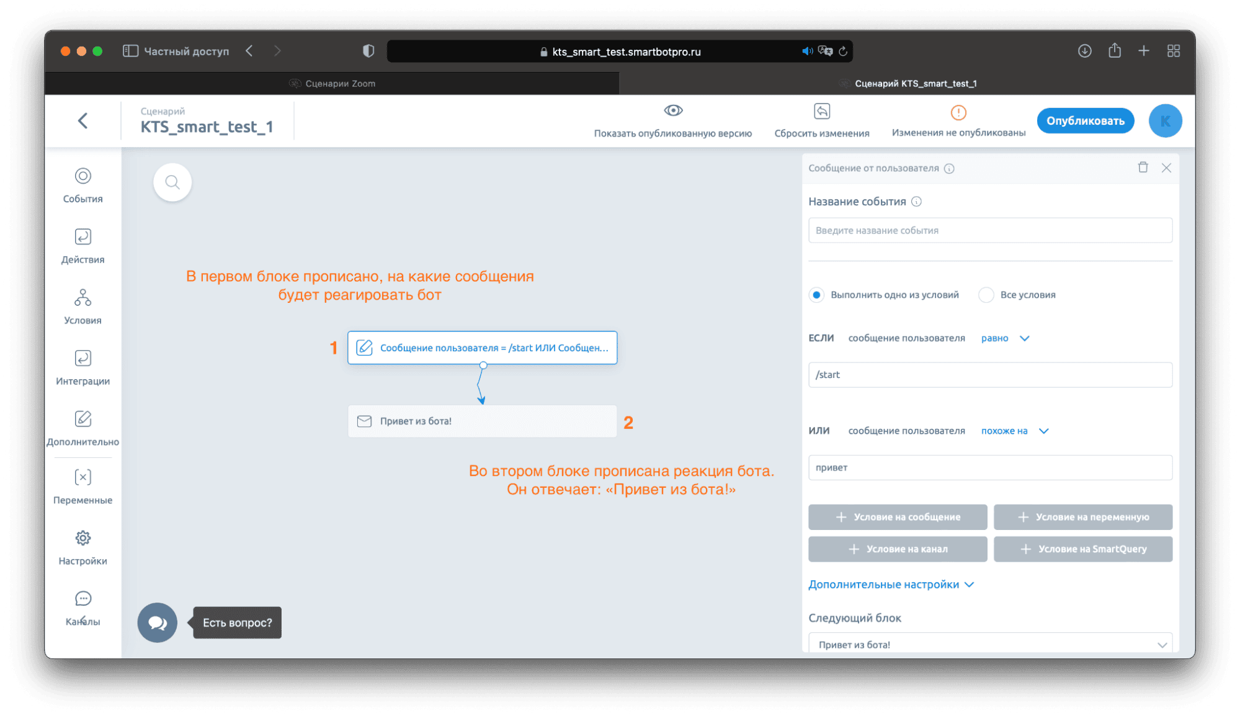Open the Интеграции sidebar section
The height and width of the screenshot is (718, 1240).
pyautogui.click(x=83, y=367)
